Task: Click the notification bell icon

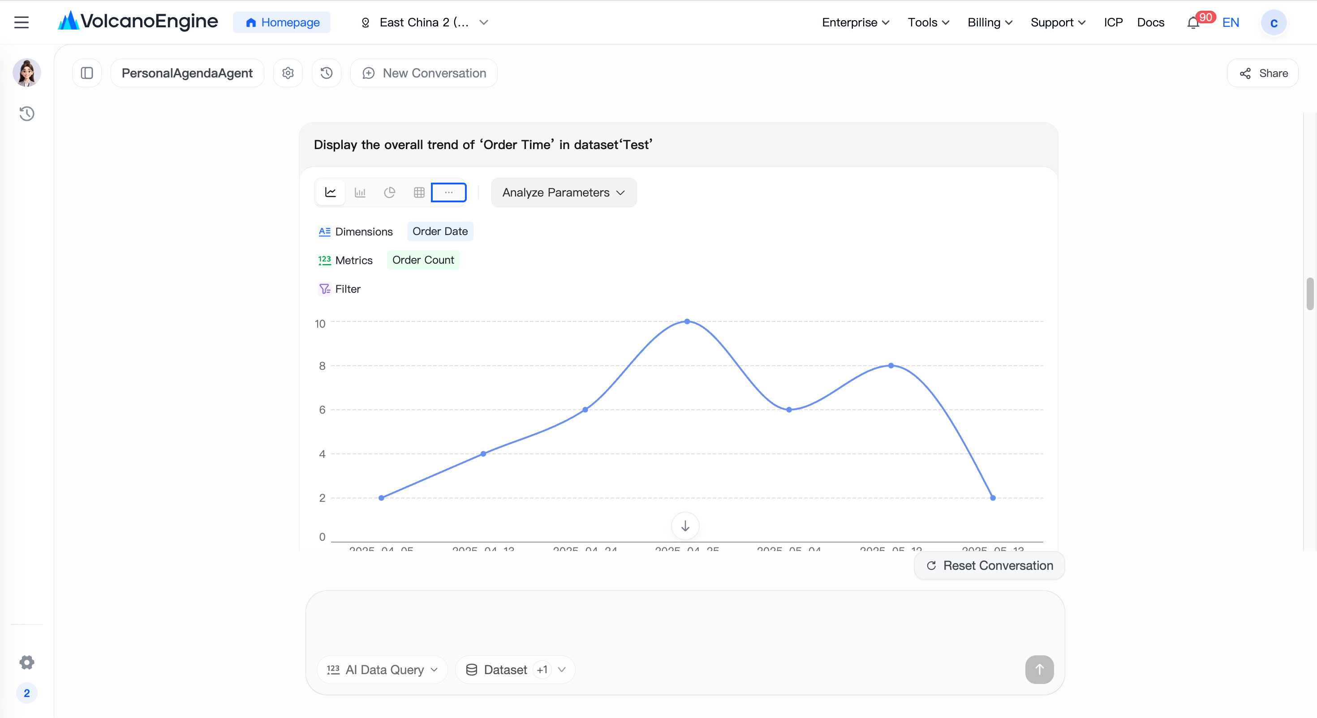Action: (1193, 22)
